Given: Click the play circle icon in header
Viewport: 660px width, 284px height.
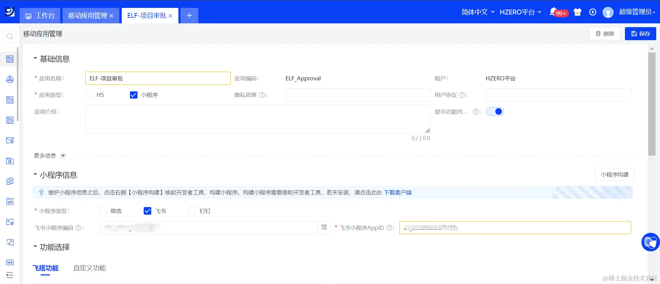Looking at the screenshot, I should pyautogui.click(x=593, y=12).
